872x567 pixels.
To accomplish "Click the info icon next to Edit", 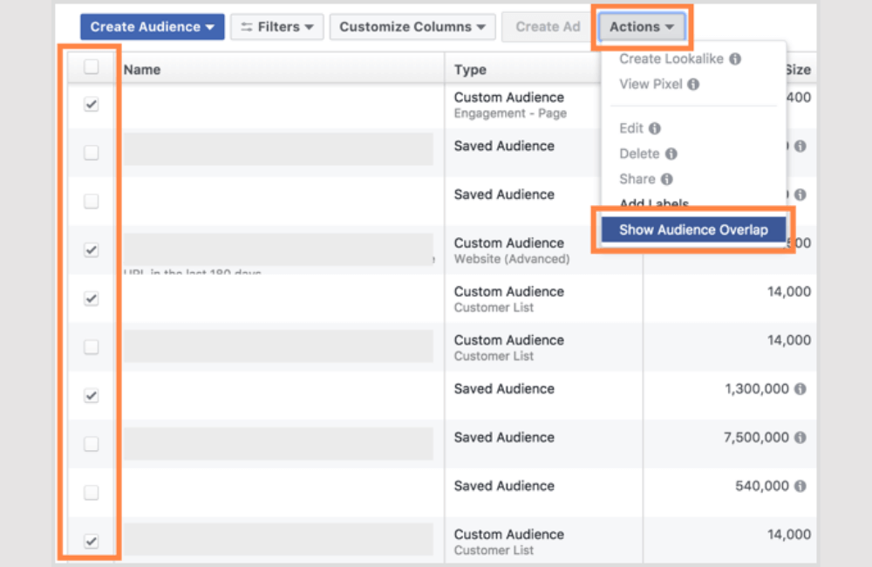I will [655, 128].
